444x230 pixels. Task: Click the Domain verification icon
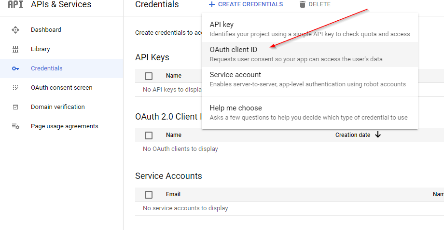tap(15, 107)
